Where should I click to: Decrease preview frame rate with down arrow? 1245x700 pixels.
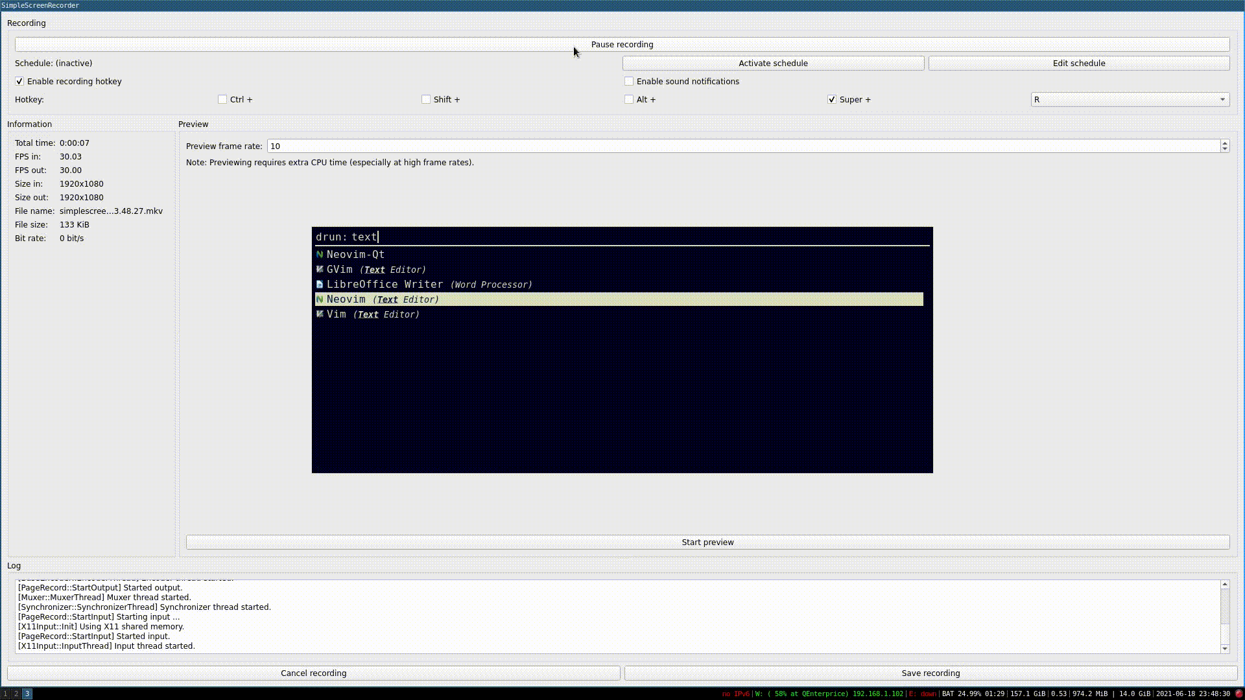coord(1224,150)
